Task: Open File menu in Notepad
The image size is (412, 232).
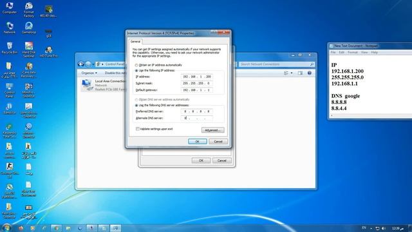Action: click(x=333, y=52)
